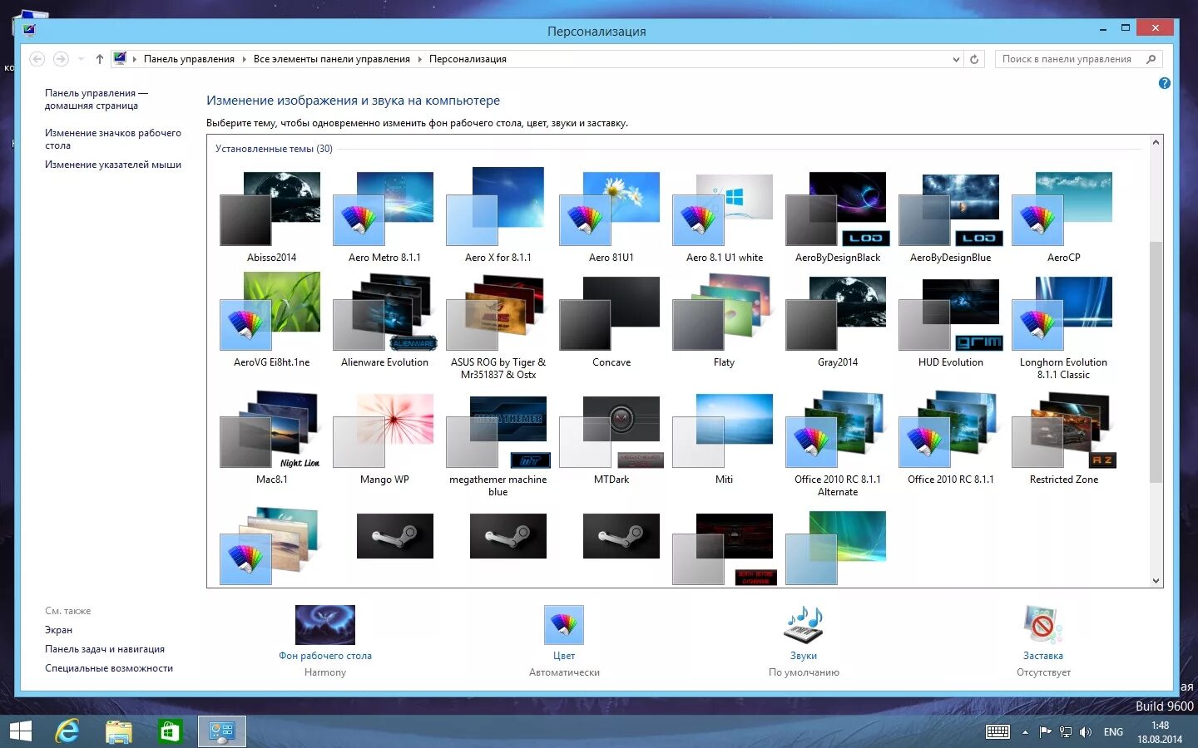
Task: Choose the Aero X for 8.1.1 theme
Action: coord(497,215)
